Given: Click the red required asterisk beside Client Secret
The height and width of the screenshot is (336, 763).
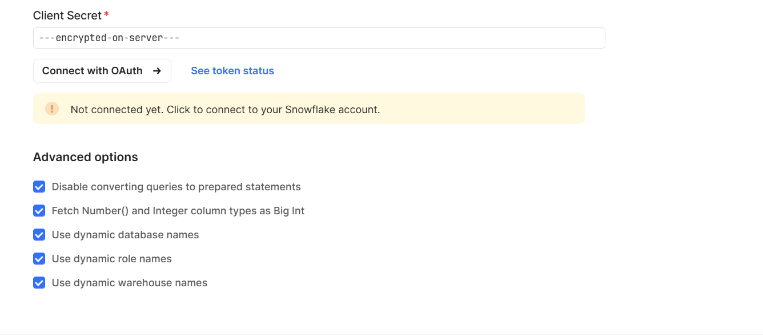Looking at the screenshot, I should (x=106, y=15).
